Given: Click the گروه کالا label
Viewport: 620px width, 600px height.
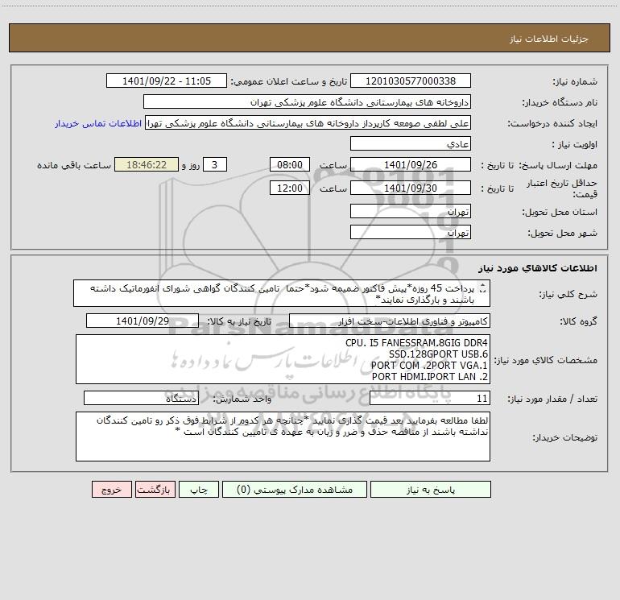Looking at the screenshot, I should tap(578, 321).
